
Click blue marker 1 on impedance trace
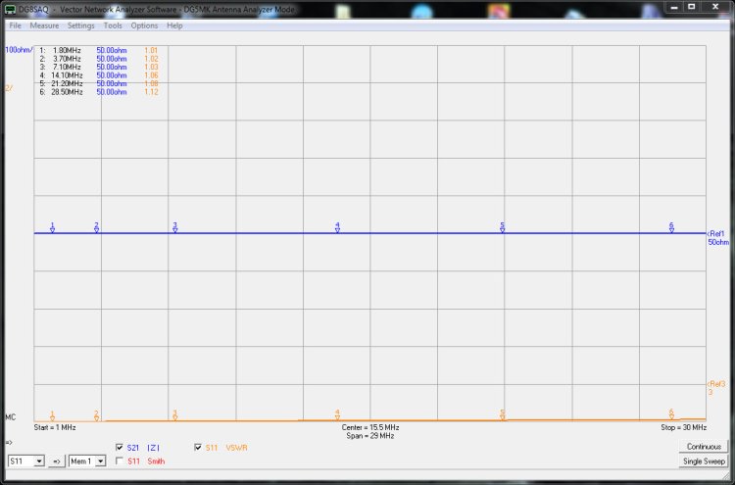click(x=52, y=227)
